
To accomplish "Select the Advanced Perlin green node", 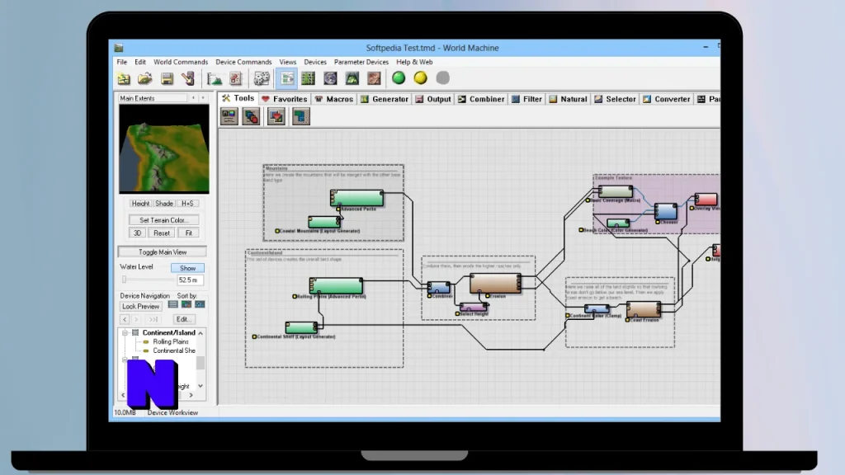I will pos(356,198).
